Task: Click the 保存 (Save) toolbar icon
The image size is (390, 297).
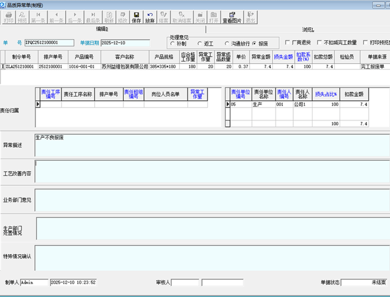Action: pos(136,18)
